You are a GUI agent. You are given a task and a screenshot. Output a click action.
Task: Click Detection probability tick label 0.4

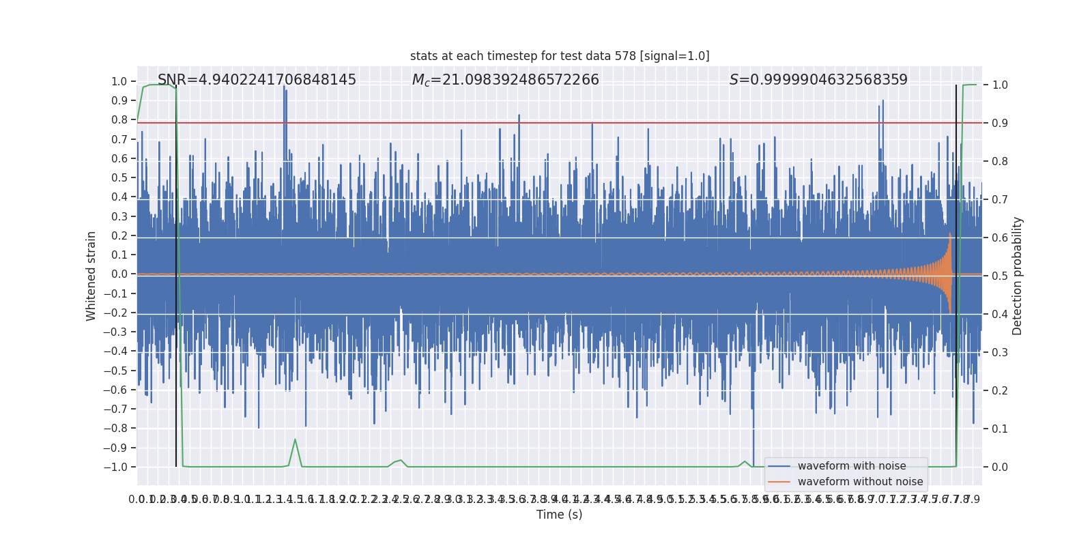click(1000, 314)
